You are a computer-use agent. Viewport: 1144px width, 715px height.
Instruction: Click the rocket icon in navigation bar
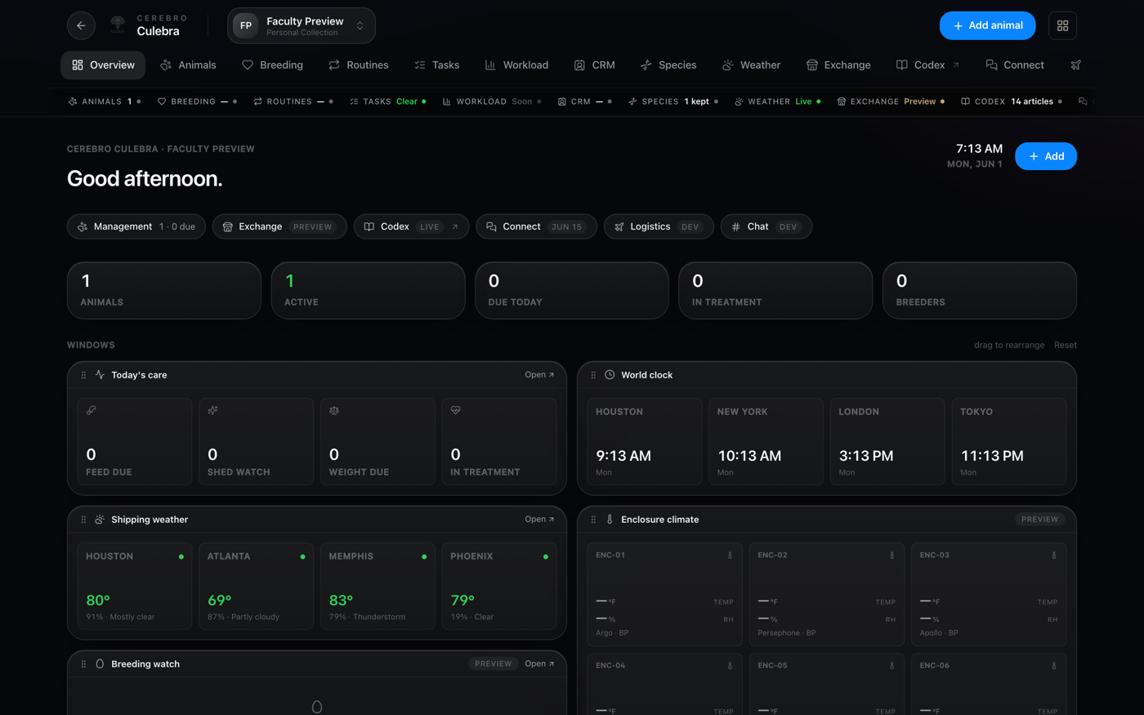[1075, 65]
